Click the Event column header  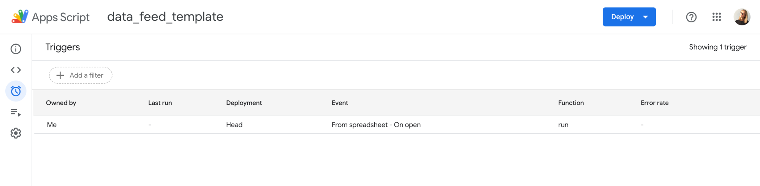click(x=340, y=103)
